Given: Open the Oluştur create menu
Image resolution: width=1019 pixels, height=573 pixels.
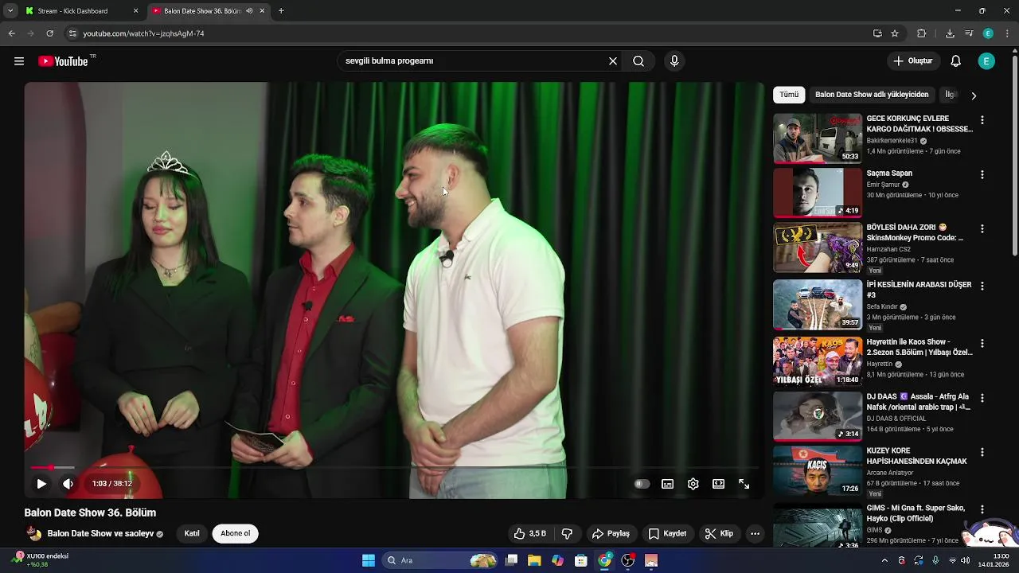Looking at the screenshot, I should (x=913, y=61).
